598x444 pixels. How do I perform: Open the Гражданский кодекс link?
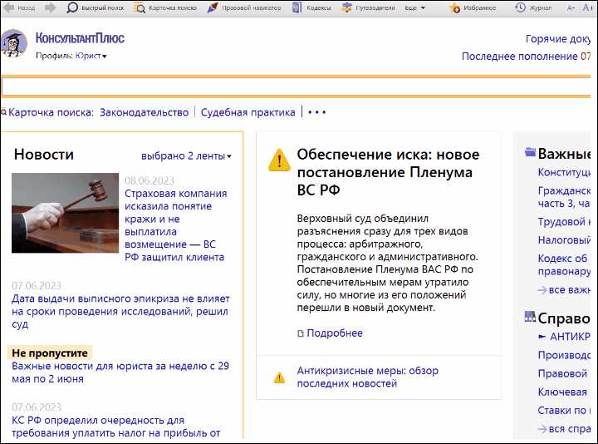pos(564,196)
